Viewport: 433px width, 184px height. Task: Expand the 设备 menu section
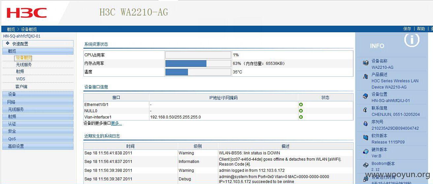tap(38, 94)
